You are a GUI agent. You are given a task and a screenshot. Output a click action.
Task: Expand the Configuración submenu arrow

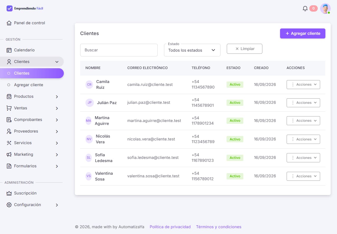57,205
